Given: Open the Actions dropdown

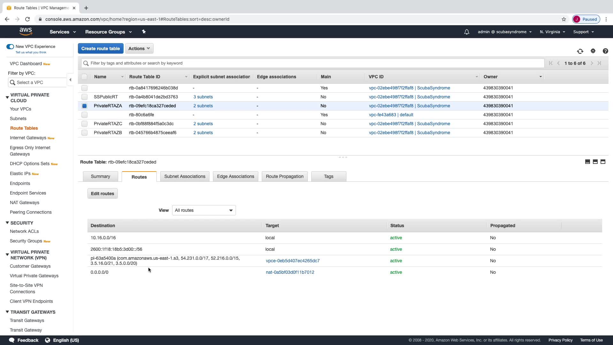Looking at the screenshot, I should tap(139, 49).
